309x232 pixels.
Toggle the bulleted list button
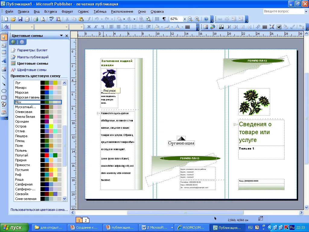[141, 27]
